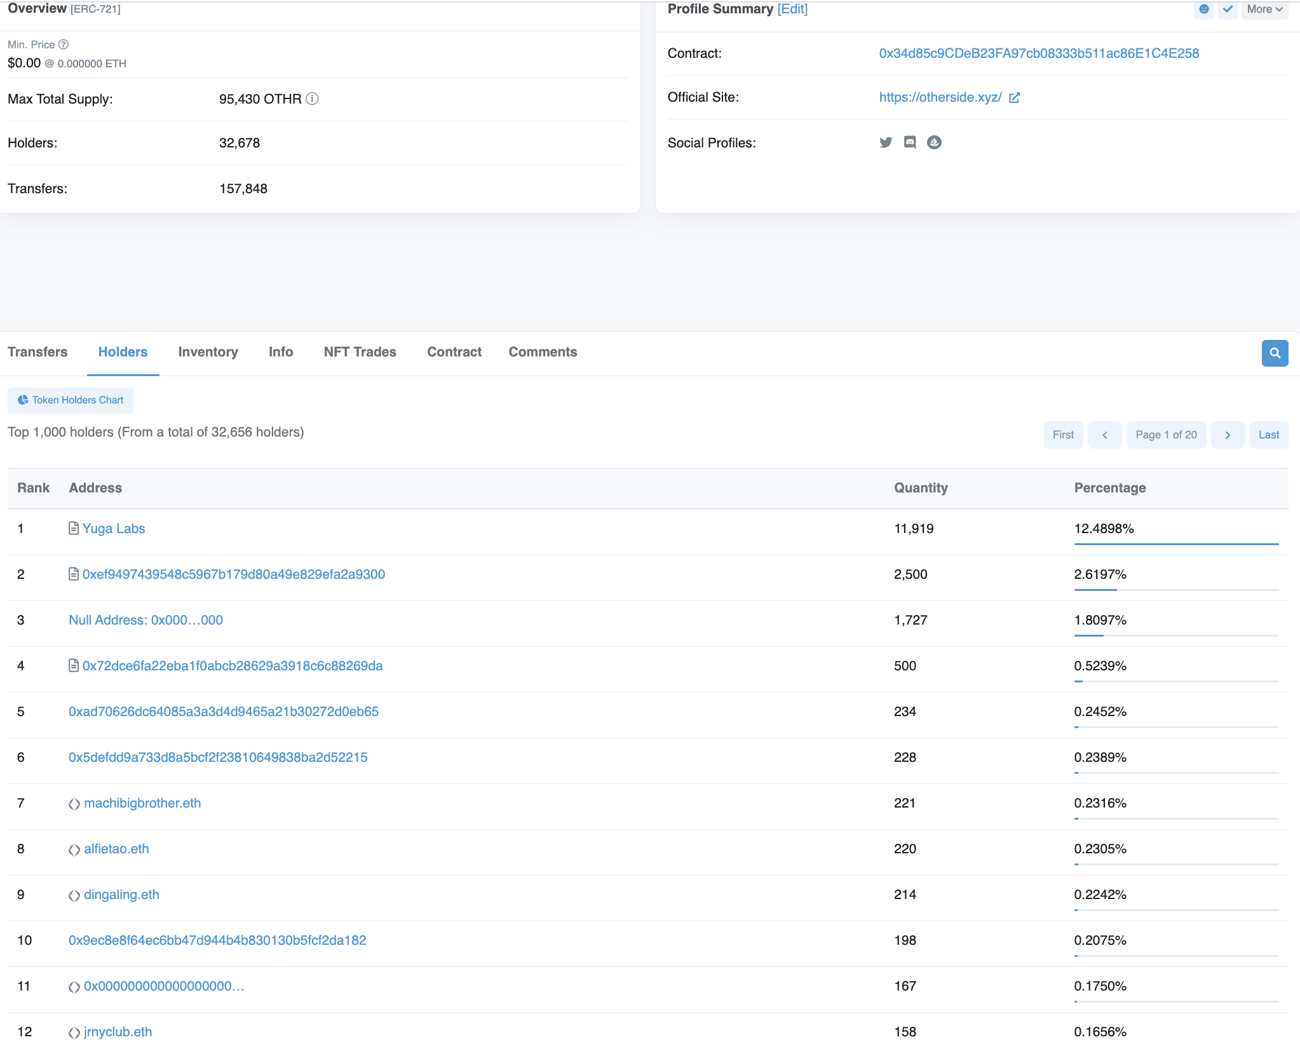This screenshot has width=1300, height=1042.
Task: Click the info icon beside 95,430 OTHR
Action: [x=312, y=98]
